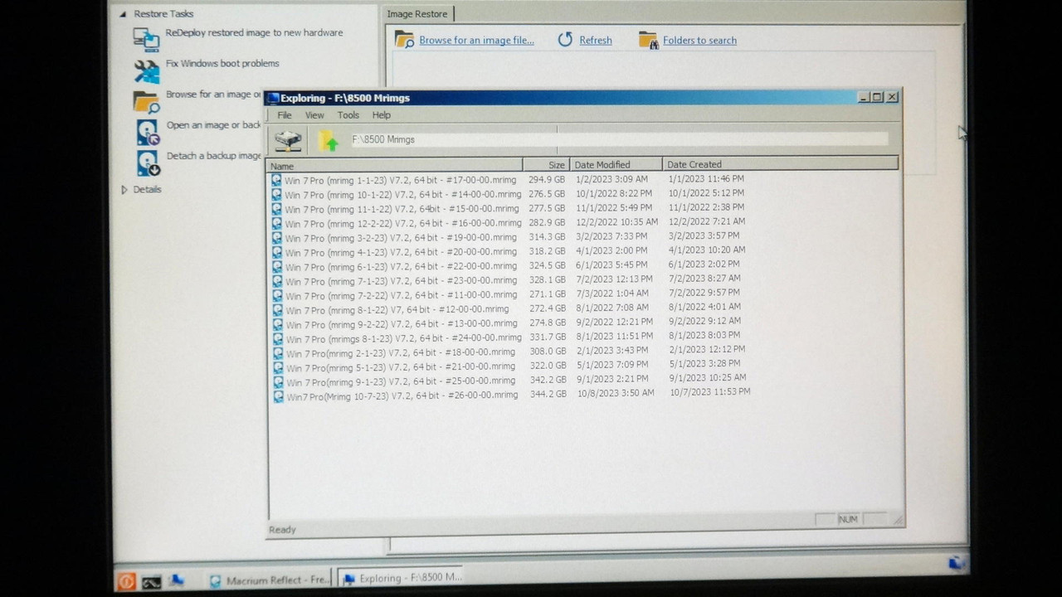This screenshot has height=597, width=1062.
Task: Sort by Date Created column header
Action: [780, 163]
